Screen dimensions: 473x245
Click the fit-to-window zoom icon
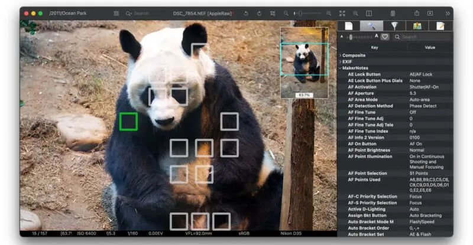click(x=342, y=13)
